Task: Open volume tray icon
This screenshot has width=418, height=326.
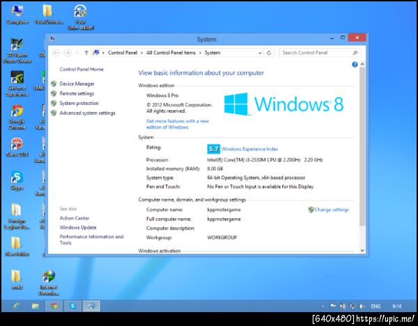Action: [x=362, y=307]
